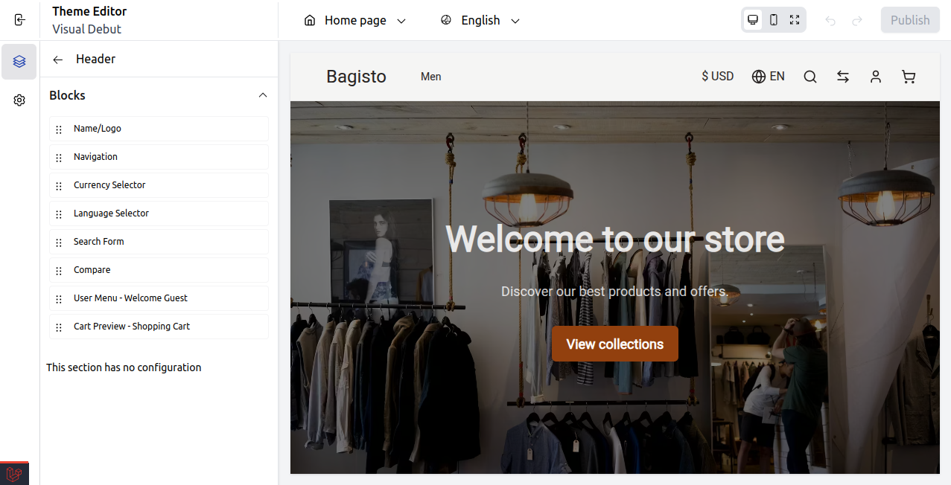Click 'This section has no configuration' text
The width and height of the screenshot is (951, 485).
[124, 367]
